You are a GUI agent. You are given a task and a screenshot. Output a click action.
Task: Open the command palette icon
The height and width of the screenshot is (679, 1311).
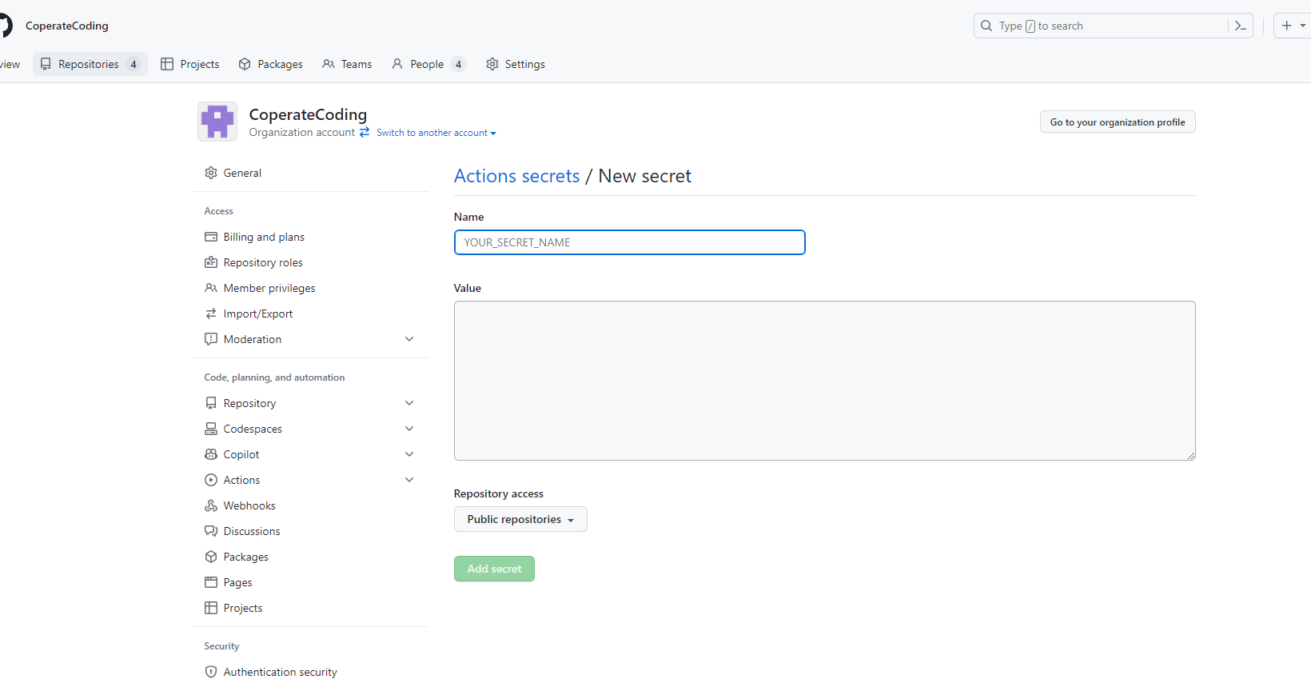[x=1241, y=26]
